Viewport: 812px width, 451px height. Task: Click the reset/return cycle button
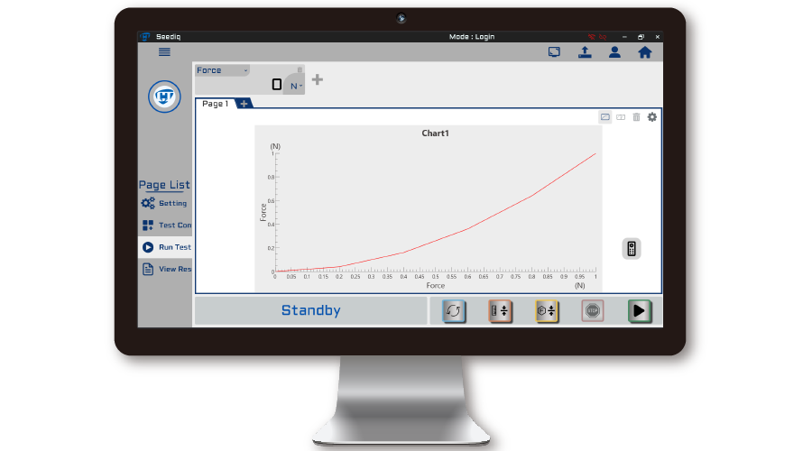point(454,310)
